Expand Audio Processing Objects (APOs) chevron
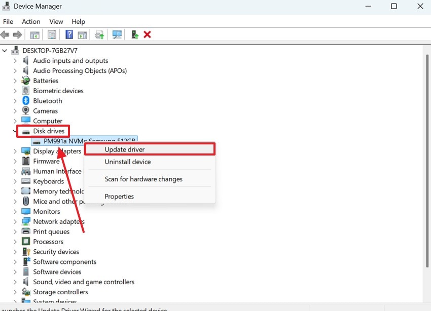This screenshot has width=431, height=311. (15, 71)
